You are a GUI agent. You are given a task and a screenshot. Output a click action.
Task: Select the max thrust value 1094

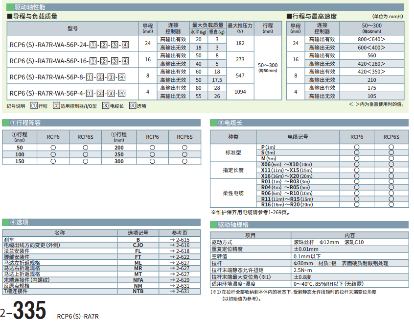[240, 92]
